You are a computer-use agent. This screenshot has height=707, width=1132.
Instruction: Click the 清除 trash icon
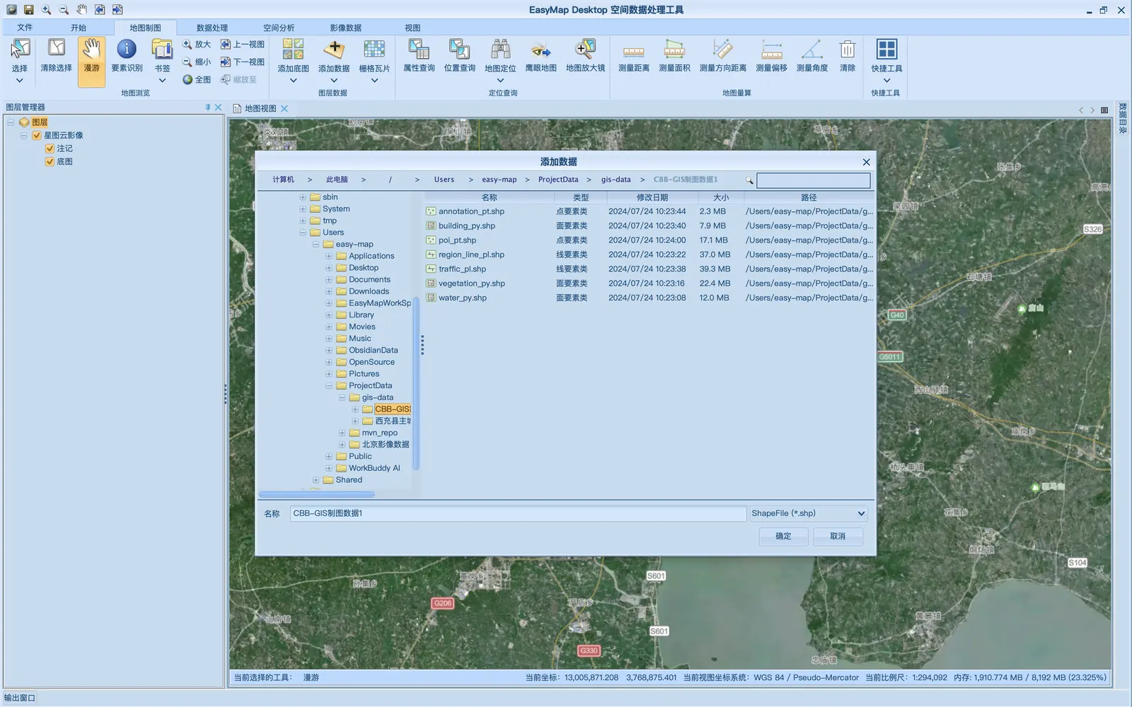pyautogui.click(x=848, y=50)
